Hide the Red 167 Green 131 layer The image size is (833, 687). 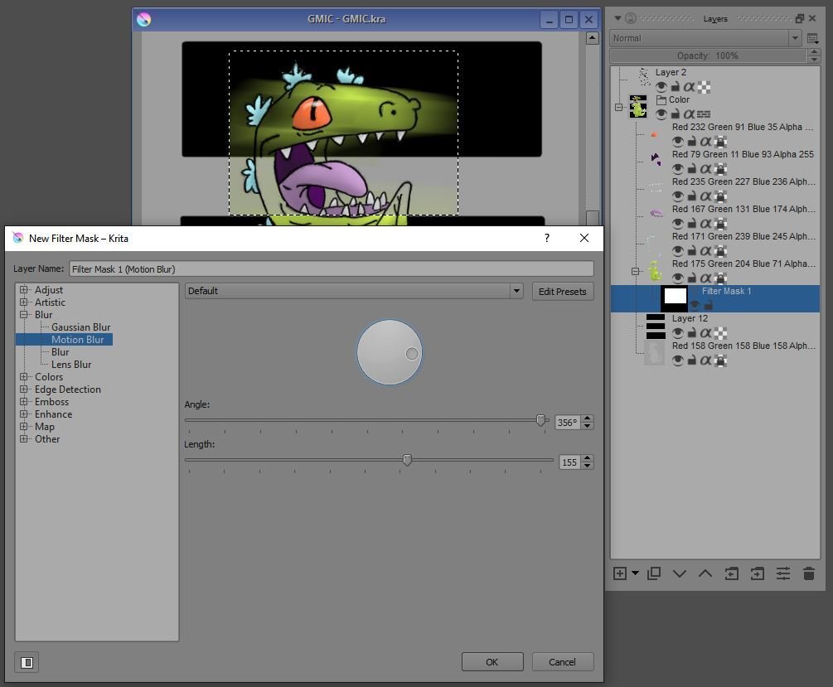point(678,224)
